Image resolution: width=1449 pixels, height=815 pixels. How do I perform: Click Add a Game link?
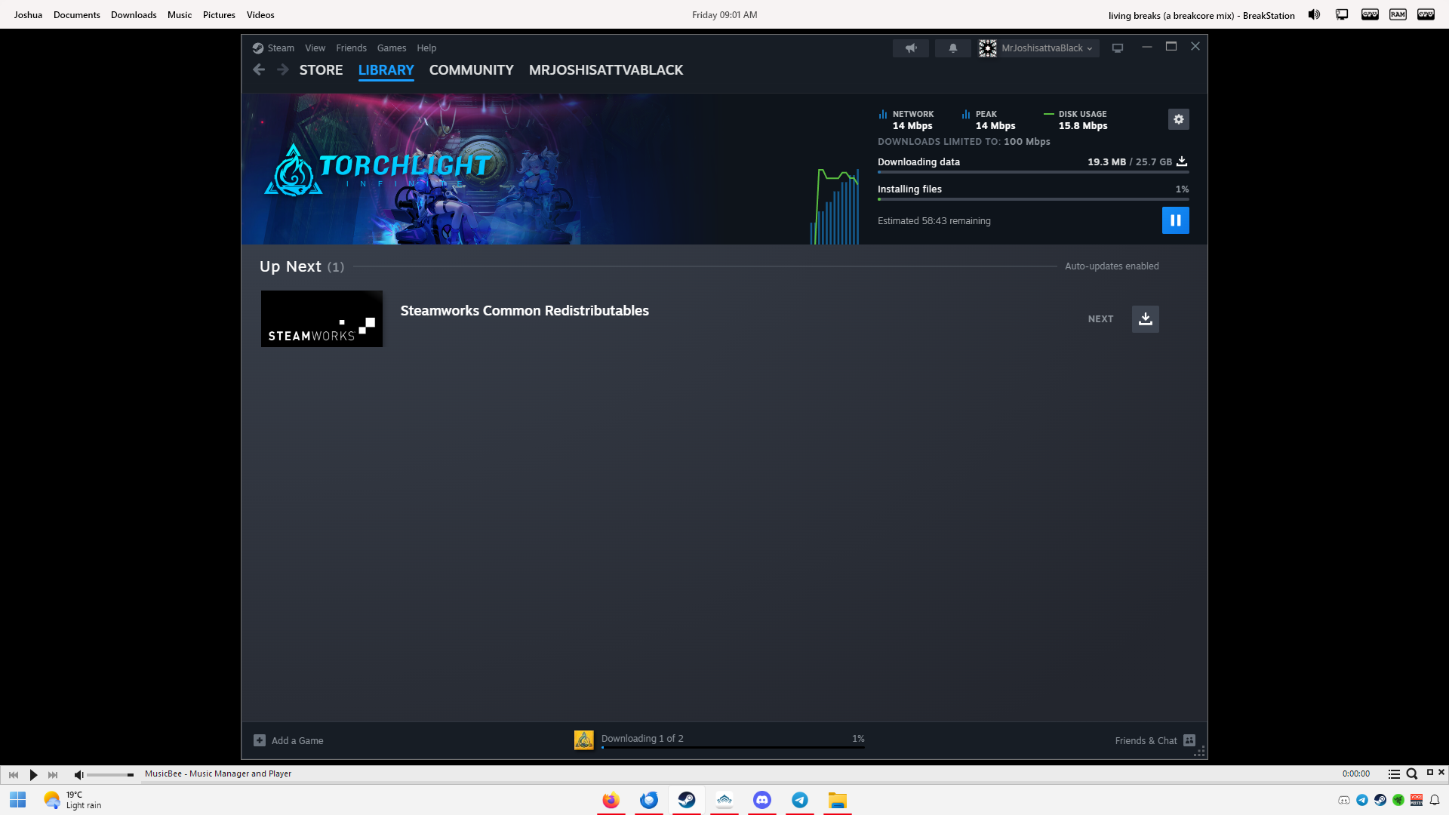click(297, 740)
